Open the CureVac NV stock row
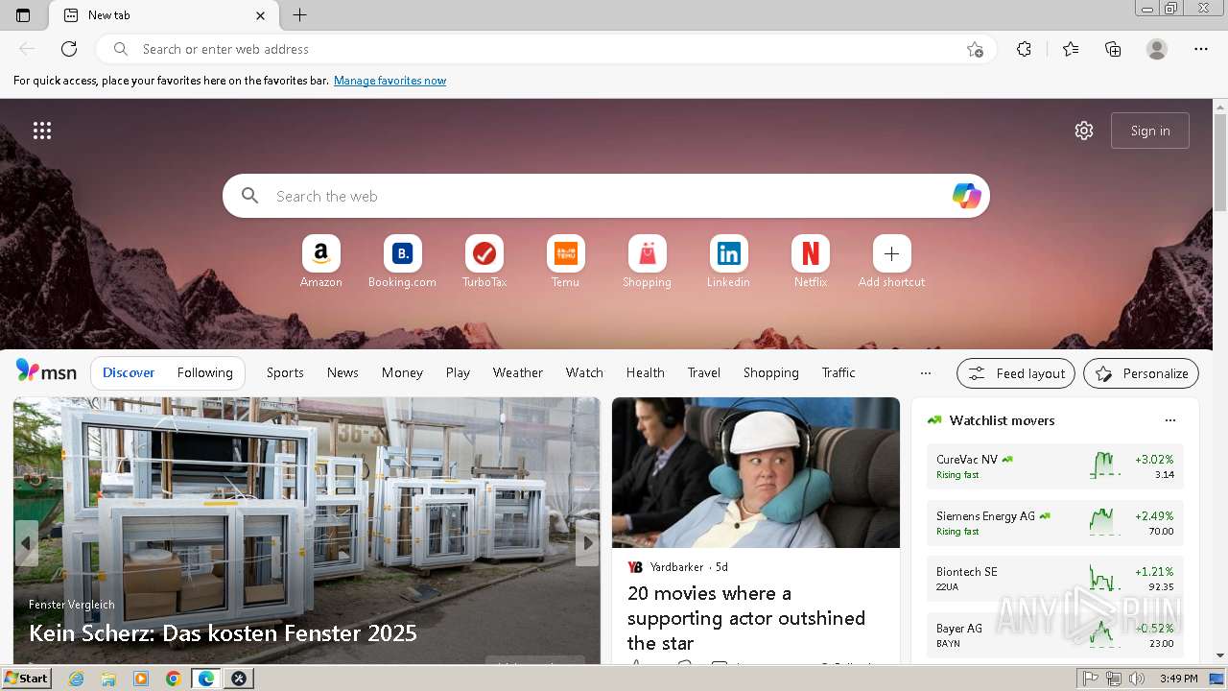 click(1055, 466)
